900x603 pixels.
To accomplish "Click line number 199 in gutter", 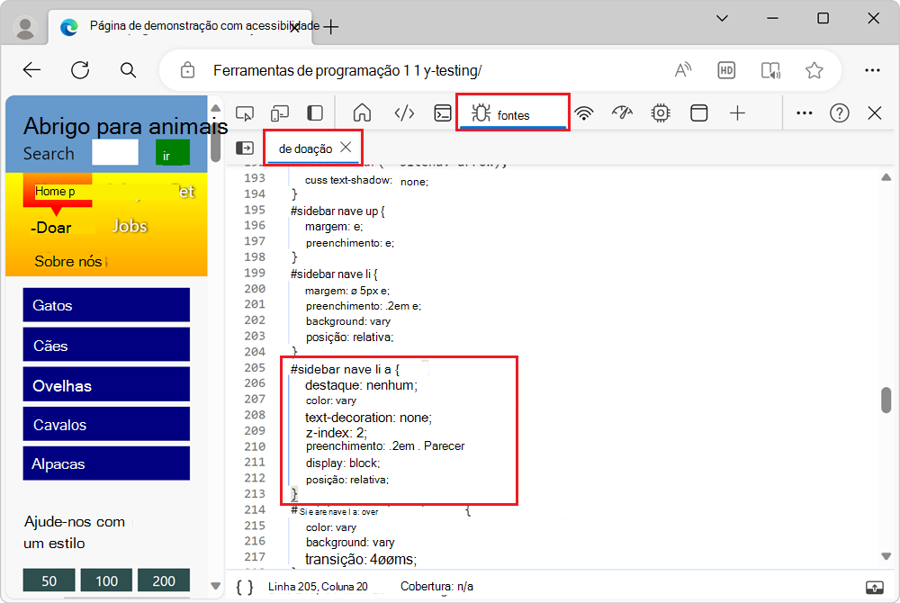I will click(255, 273).
